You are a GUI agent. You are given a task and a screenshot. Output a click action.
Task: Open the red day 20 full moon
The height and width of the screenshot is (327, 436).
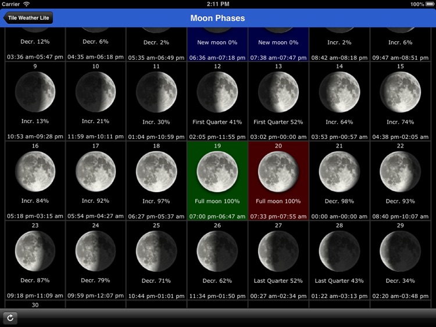click(278, 172)
